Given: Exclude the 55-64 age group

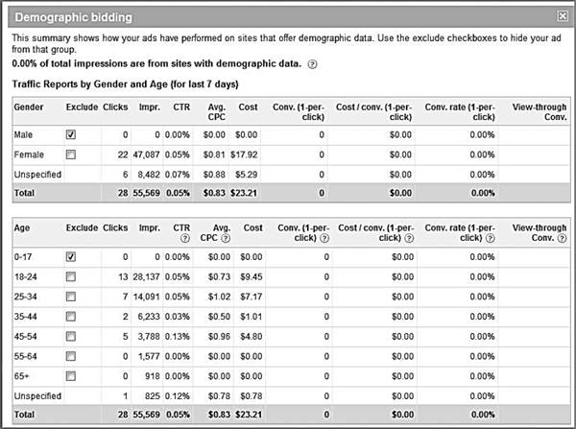Looking at the screenshot, I should click(71, 356).
